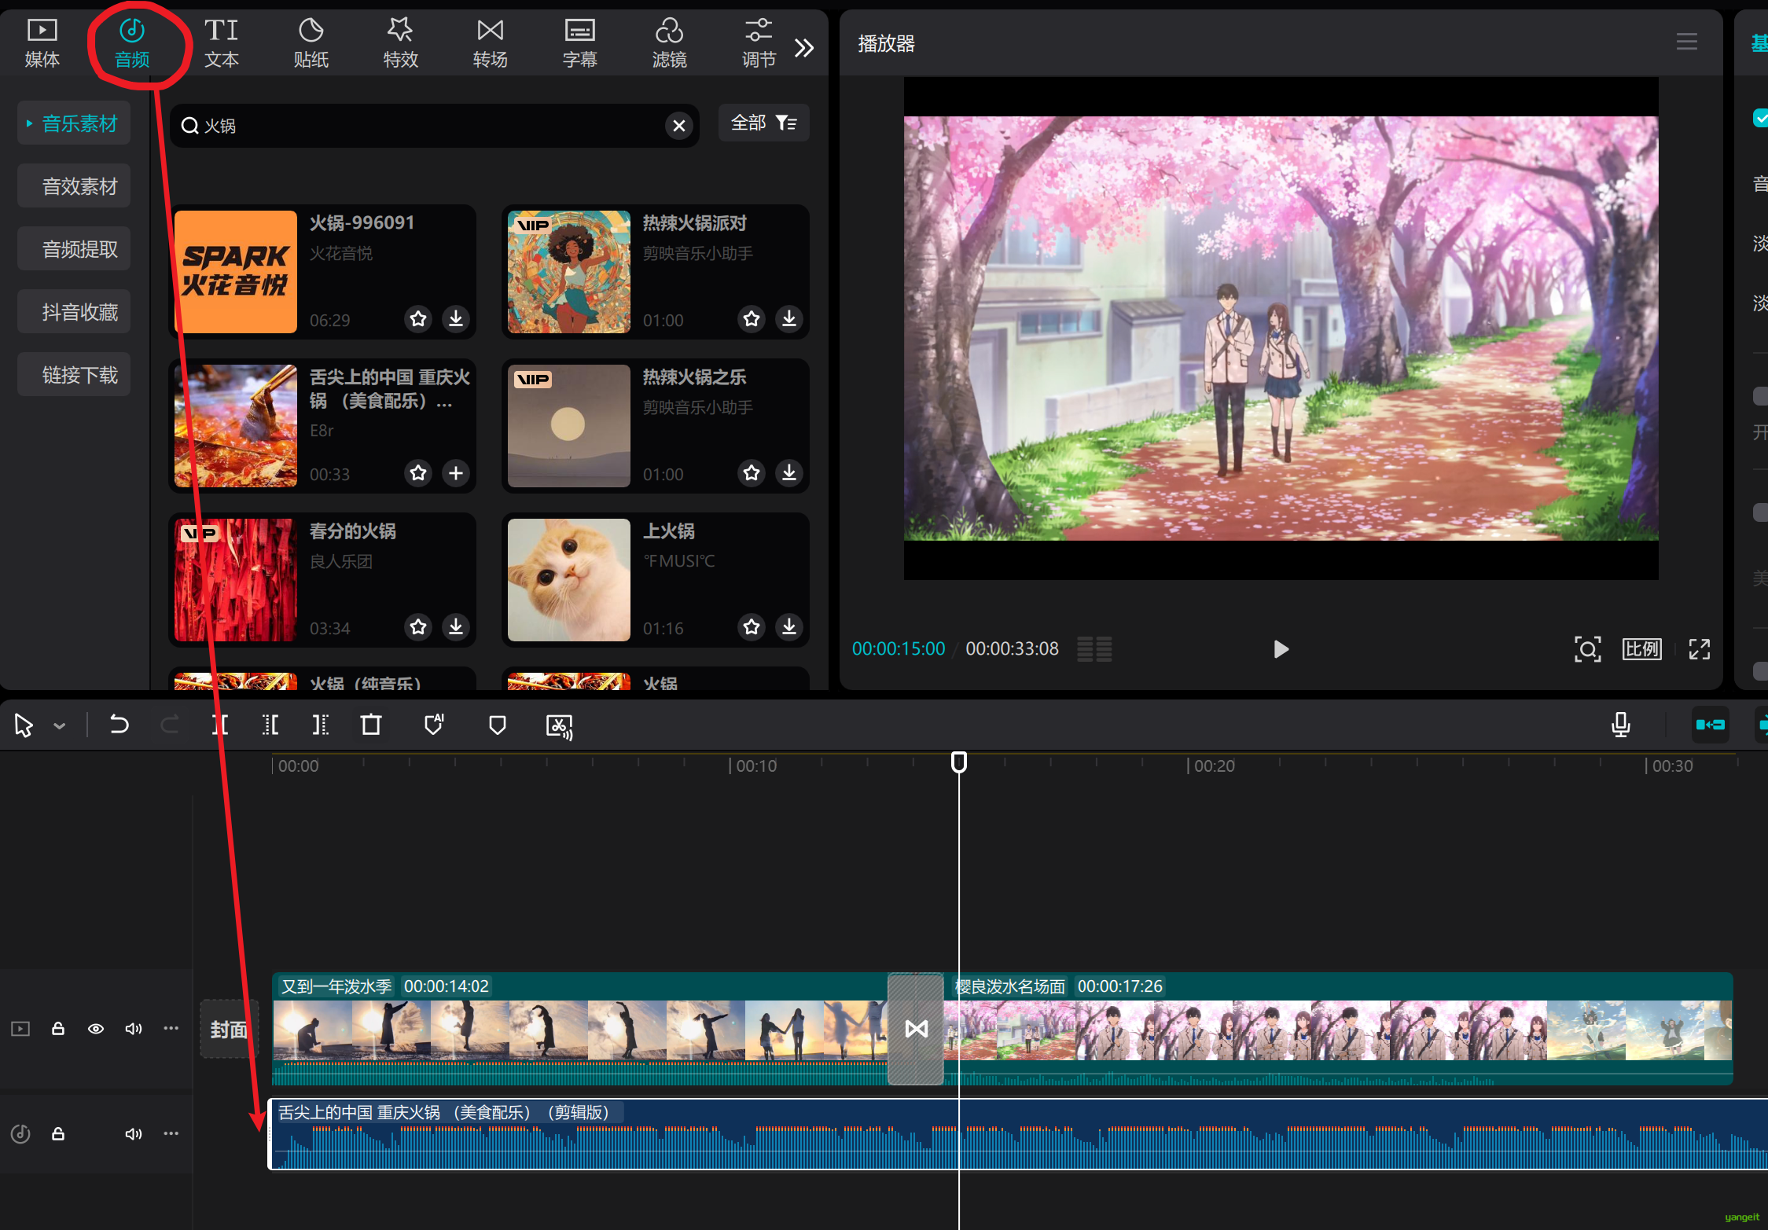Screen dimensions: 1768x1230
Task: Open the video track more options
Action: click(x=171, y=1028)
